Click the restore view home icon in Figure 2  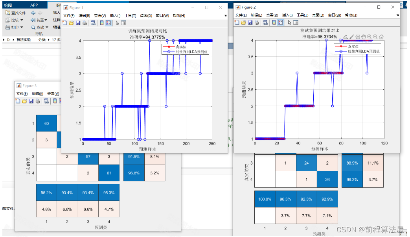point(382,37)
